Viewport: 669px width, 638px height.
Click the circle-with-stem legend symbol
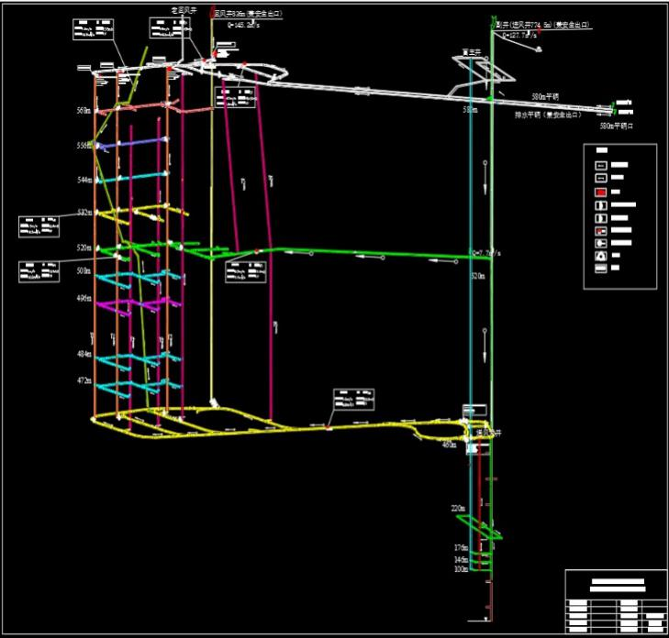(601, 243)
